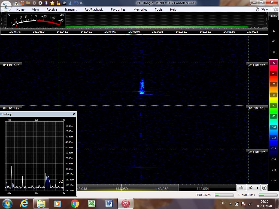The height and width of the screenshot is (209, 279).
Task: Click the camera screenshot icon
Action: pyautogui.click(x=64, y=3)
